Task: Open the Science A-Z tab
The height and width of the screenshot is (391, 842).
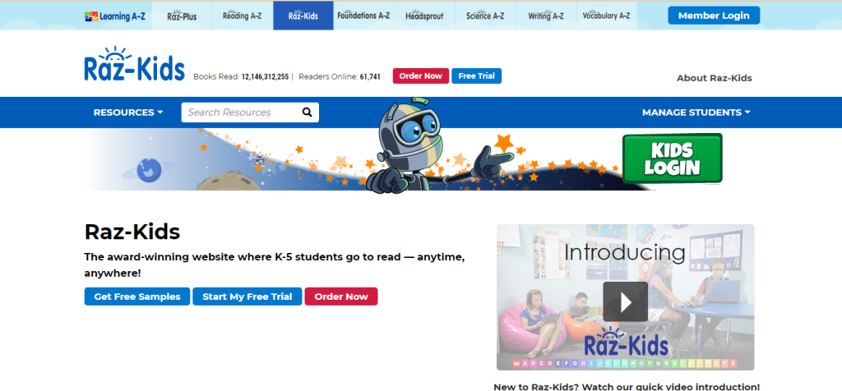Action: pyautogui.click(x=486, y=16)
